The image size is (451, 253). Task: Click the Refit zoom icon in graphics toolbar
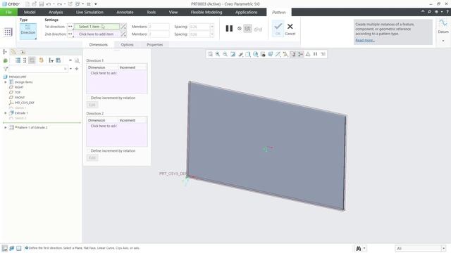210,54
